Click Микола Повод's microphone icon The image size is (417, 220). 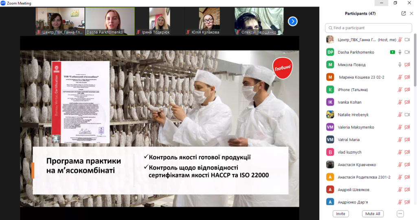pos(400,65)
